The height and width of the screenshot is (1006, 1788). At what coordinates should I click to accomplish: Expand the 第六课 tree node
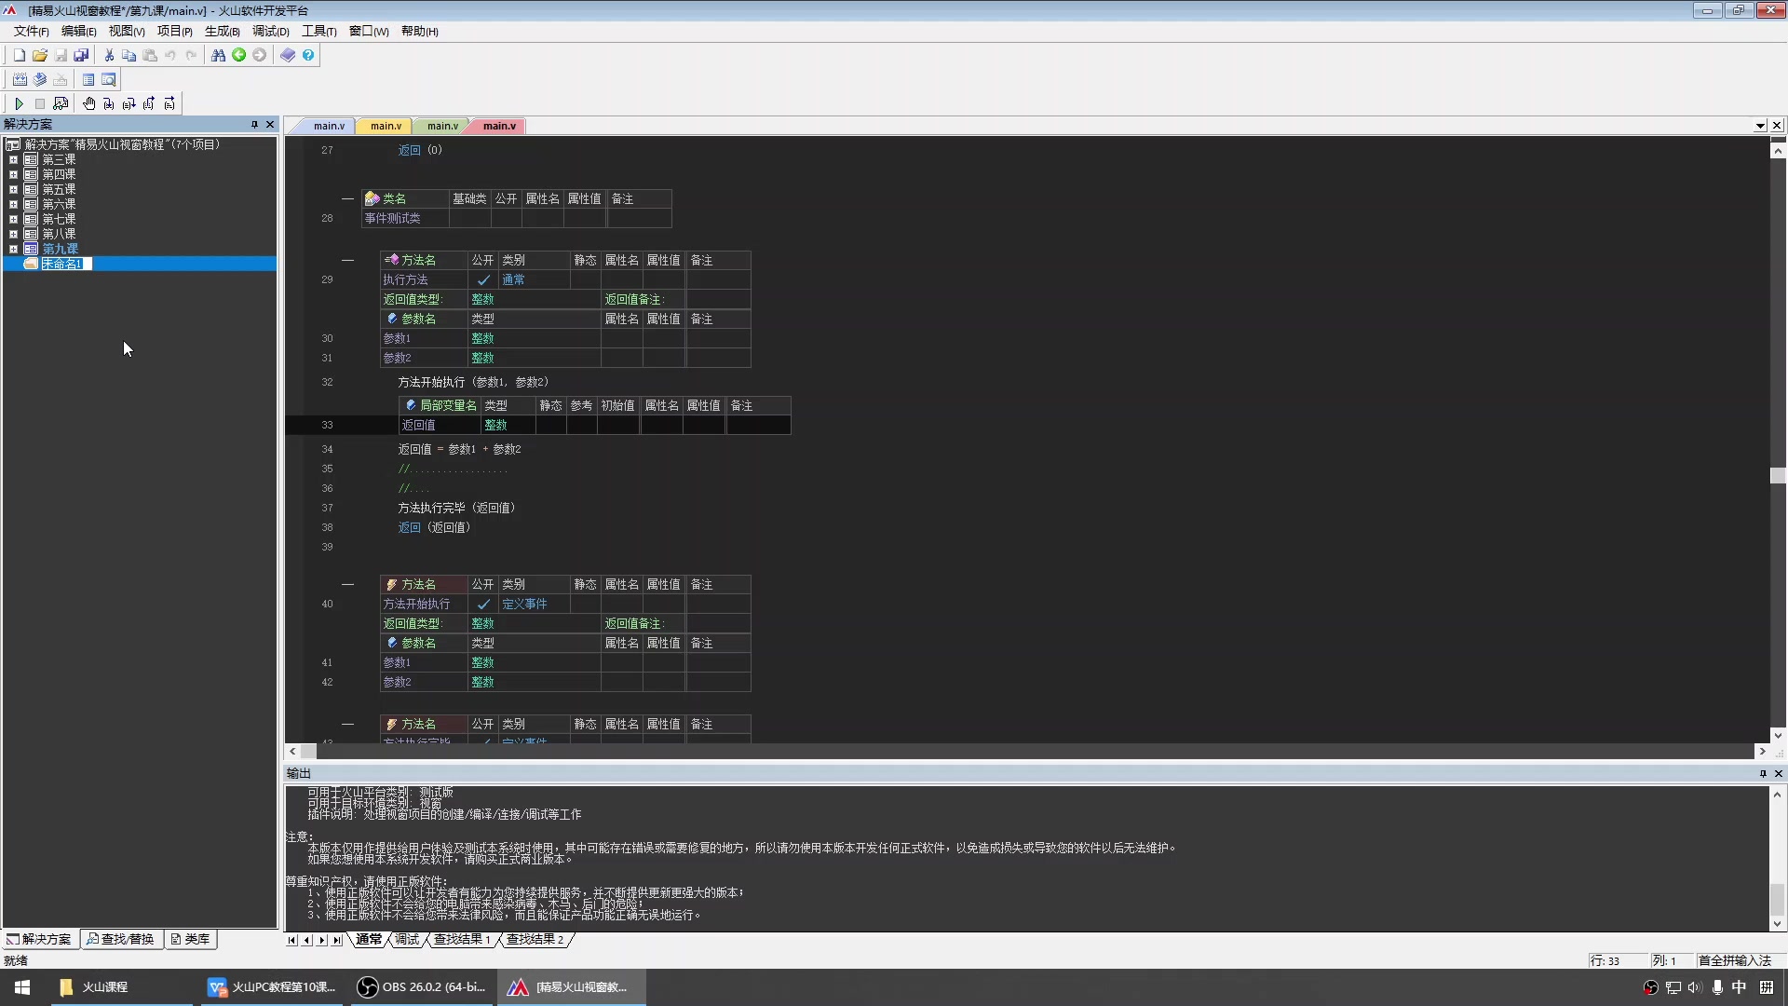(13, 204)
